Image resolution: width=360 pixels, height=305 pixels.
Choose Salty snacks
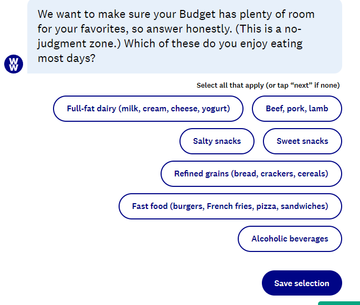tap(217, 141)
